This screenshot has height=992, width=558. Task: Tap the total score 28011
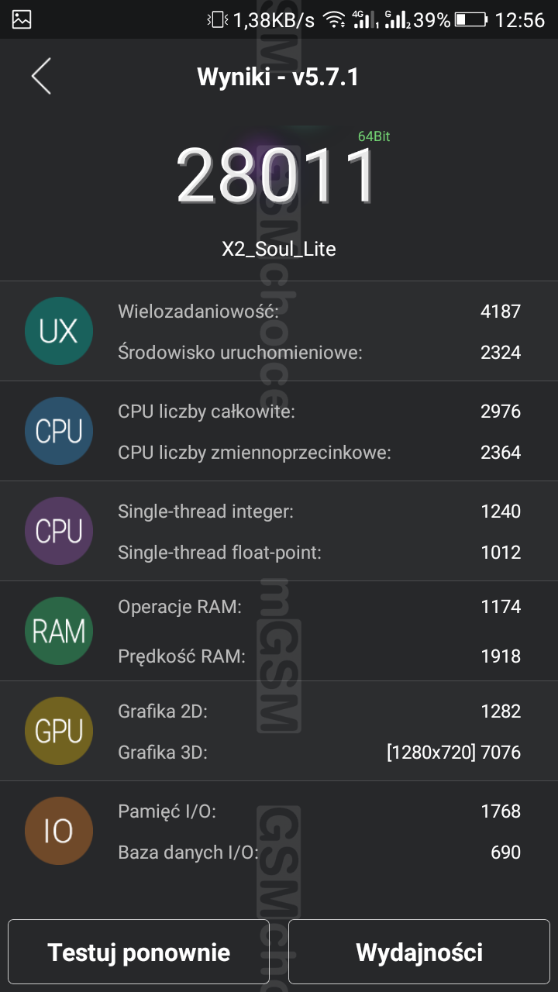pyautogui.click(x=277, y=176)
